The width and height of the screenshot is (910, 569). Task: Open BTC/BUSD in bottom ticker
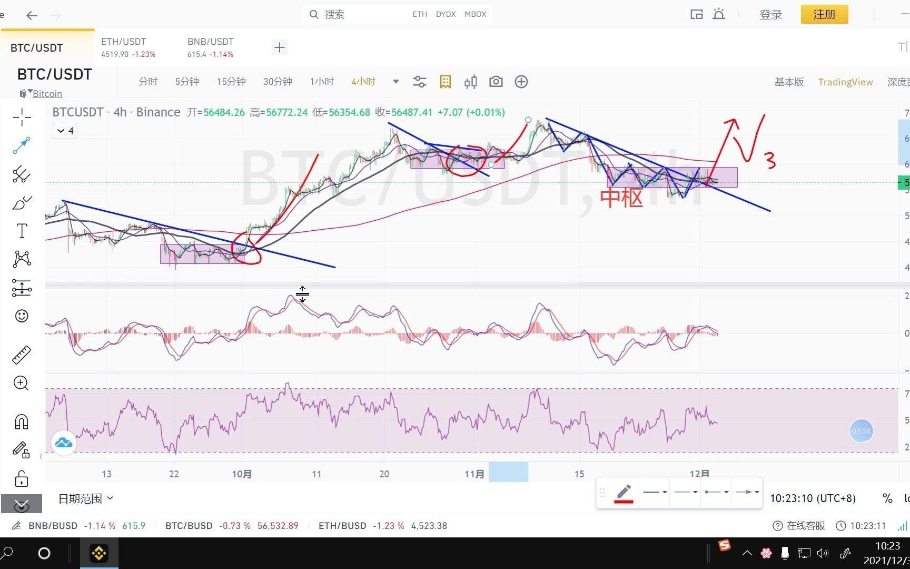click(232, 526)
